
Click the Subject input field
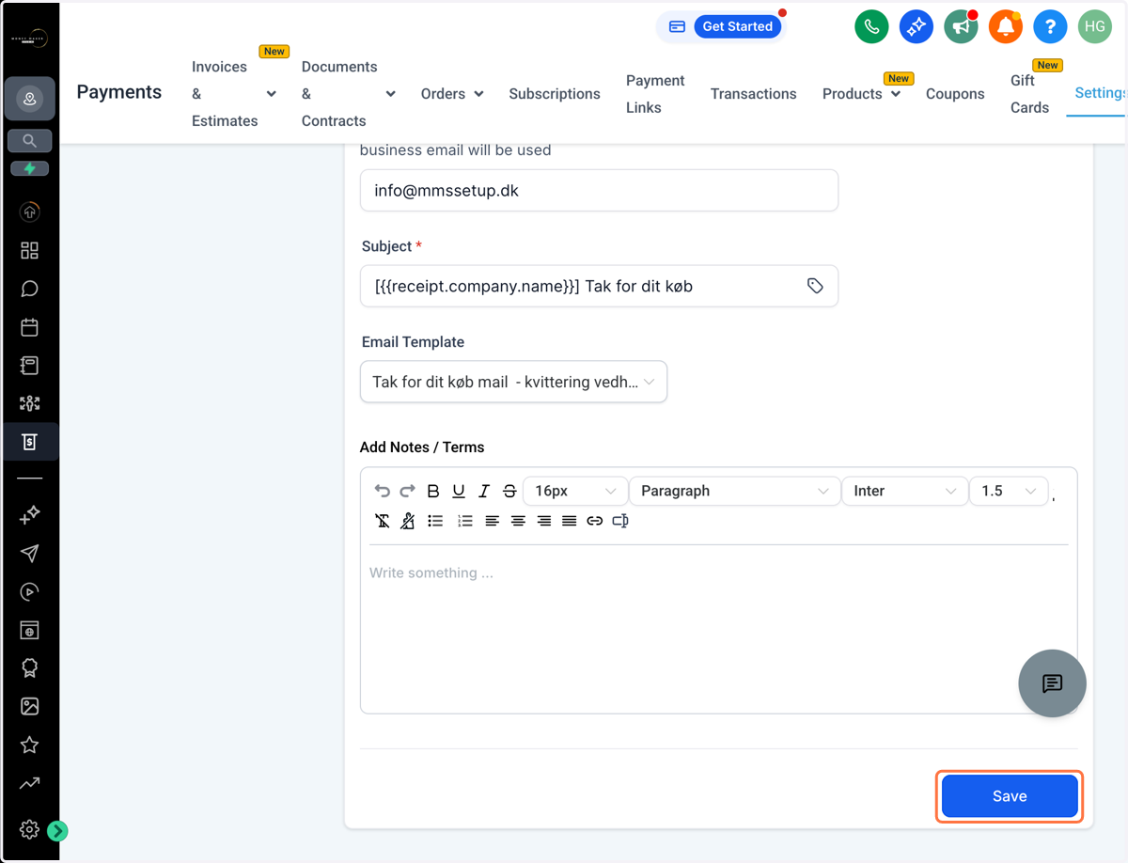pos(599,286)
